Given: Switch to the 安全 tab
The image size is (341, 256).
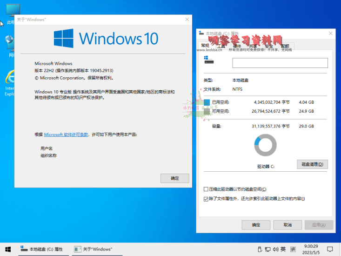Looking at the screenshot, I should click(269, 46).
